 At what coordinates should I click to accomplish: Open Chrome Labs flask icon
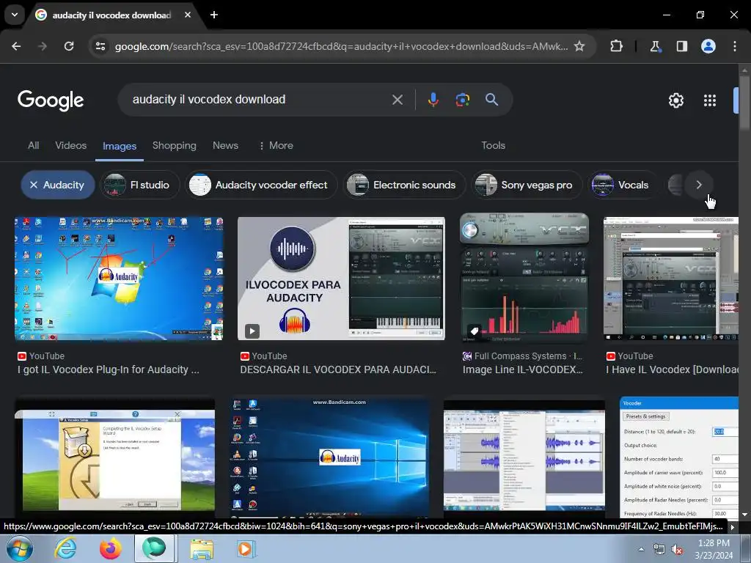[x=655, y=46]
